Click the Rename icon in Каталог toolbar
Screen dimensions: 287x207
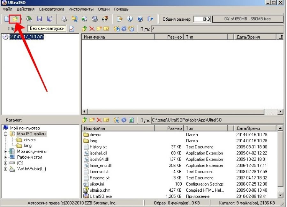(x=106, y=120)
